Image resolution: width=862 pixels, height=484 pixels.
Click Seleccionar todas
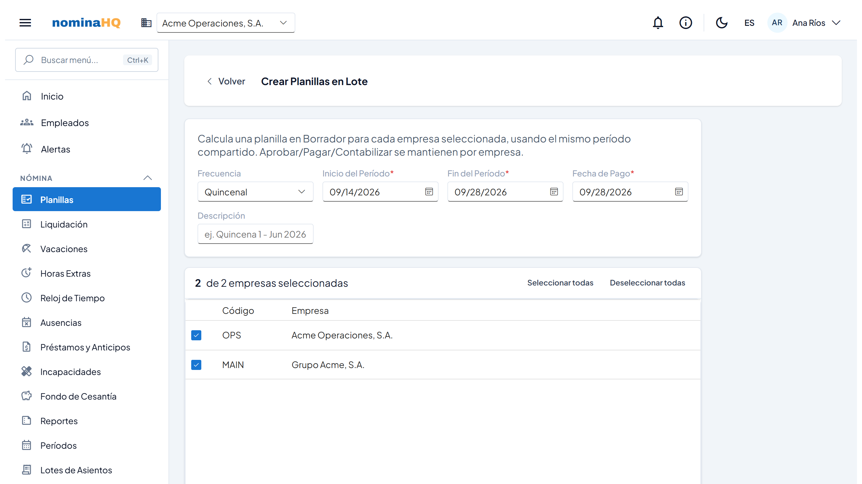pyautogui.click(x=560, y=283)
